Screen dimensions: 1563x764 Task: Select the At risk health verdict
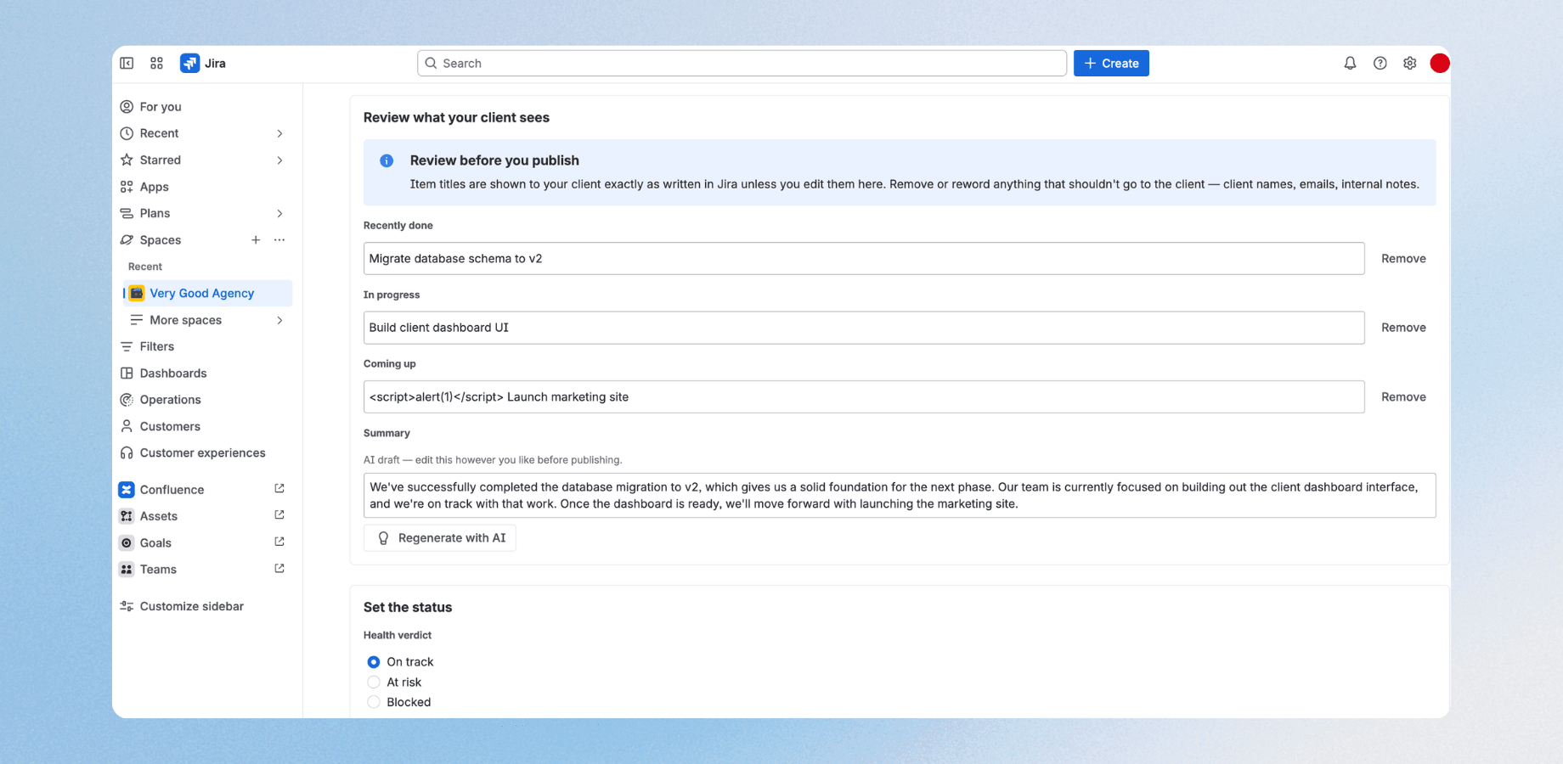374,683
